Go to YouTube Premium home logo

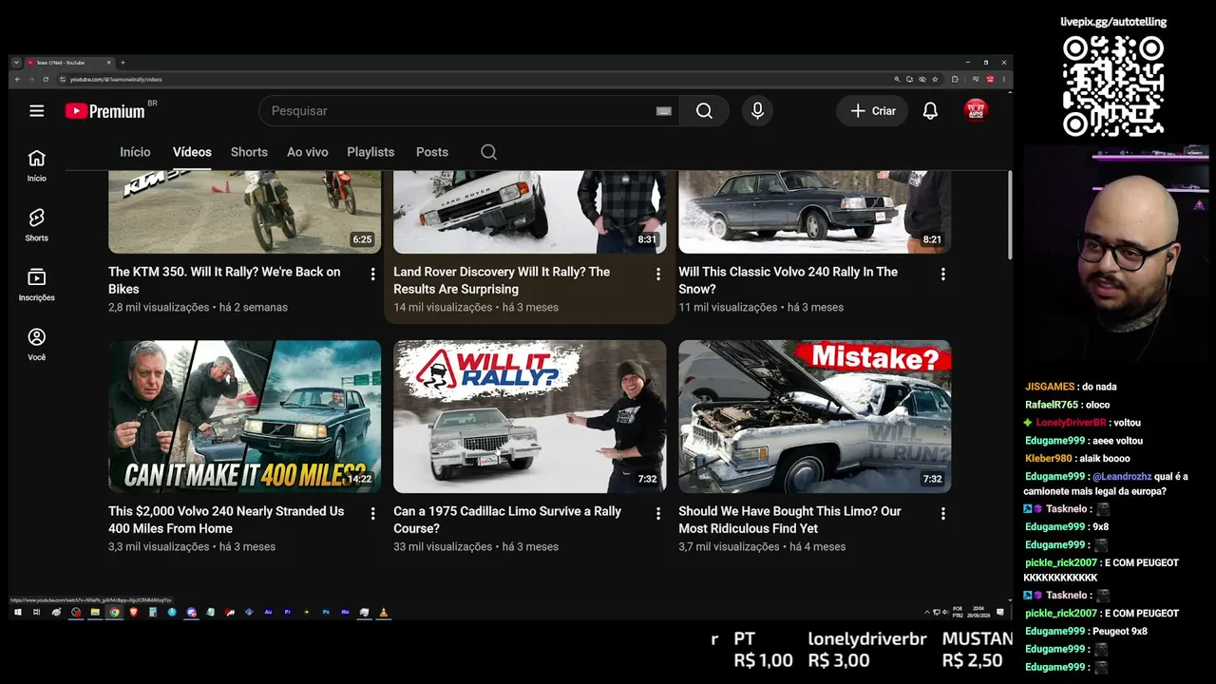(x=105, y=111)
